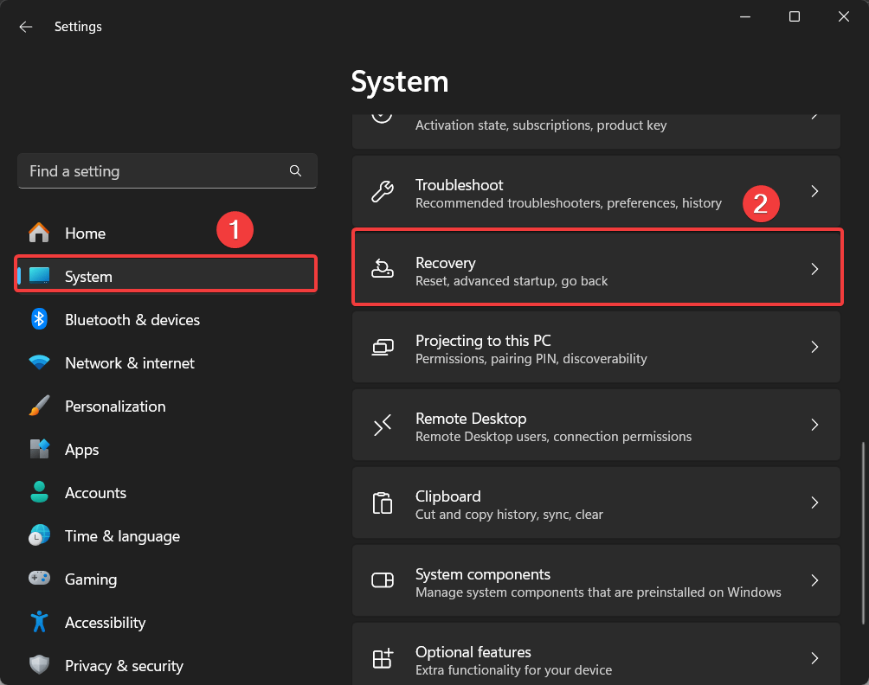Open Recovery using its chevron arrow
869x685 pixels.
coord(814,269)
